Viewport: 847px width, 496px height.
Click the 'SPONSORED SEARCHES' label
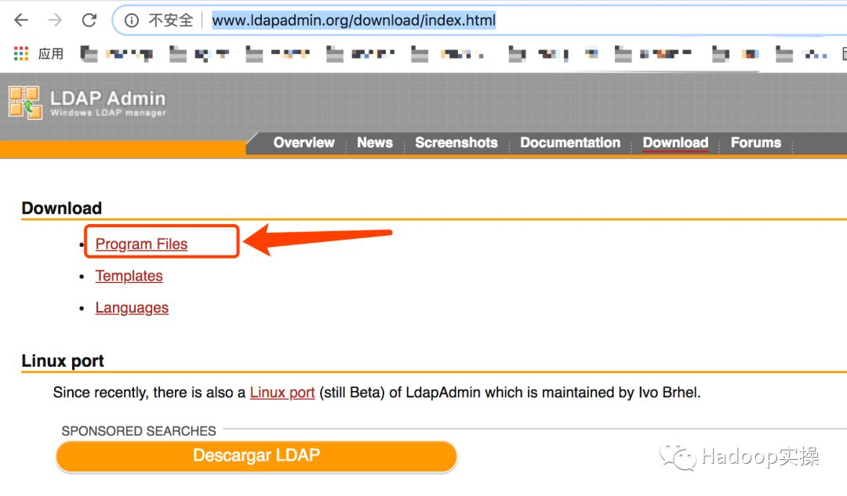(139, 431)
